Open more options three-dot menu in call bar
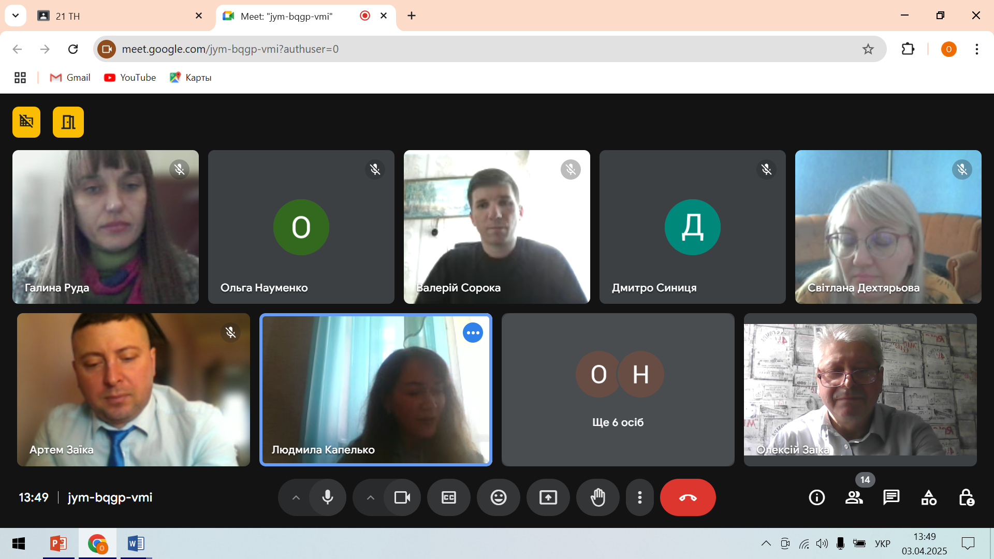Viewport: 994px width, 559px height. coord(640,497)
